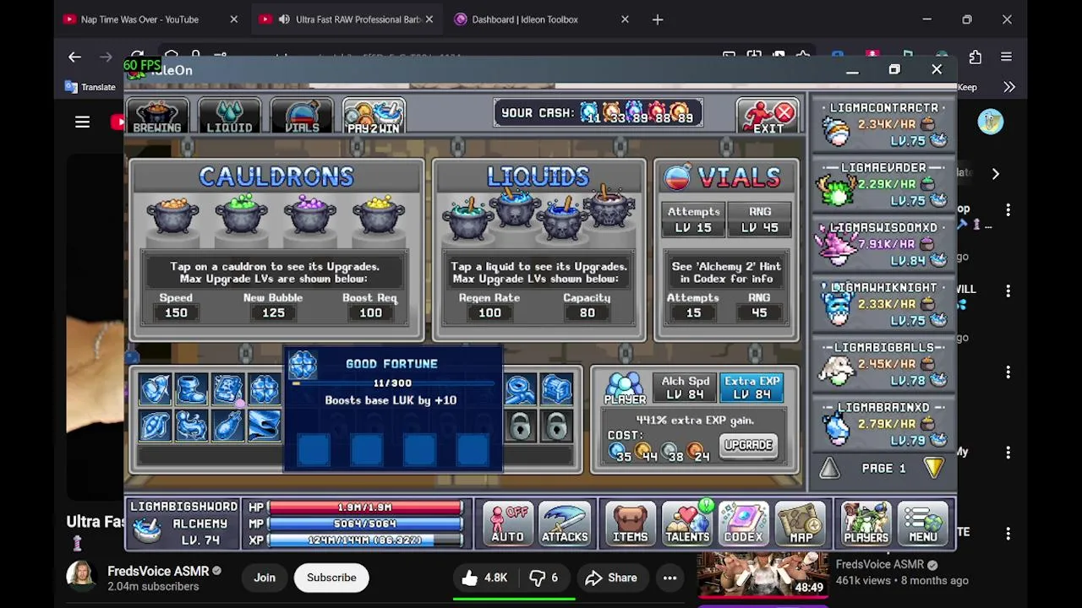Open the game Menu
This screenshot has width=1082, height=608.
(922, 524)
